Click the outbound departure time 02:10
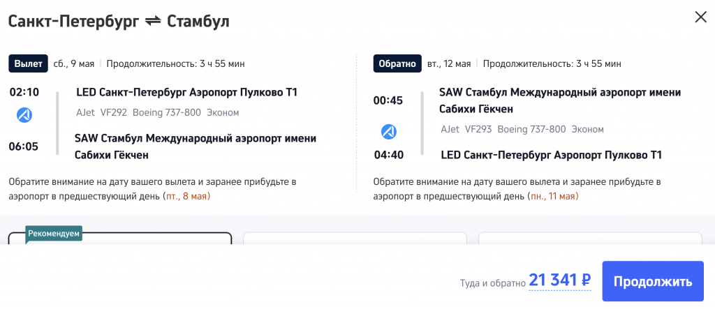The image size is (715, 309). 24,92
